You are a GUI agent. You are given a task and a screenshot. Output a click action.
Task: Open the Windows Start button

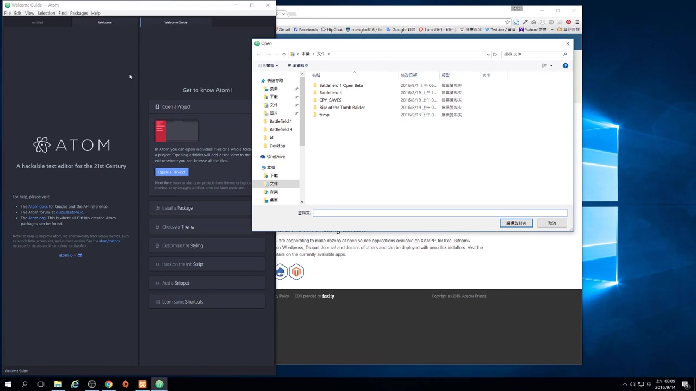8,384
